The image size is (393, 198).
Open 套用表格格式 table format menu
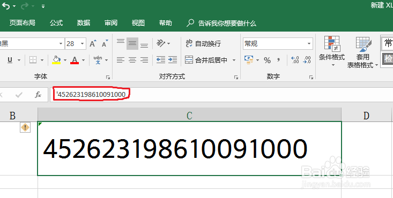[x=362, y=52]
